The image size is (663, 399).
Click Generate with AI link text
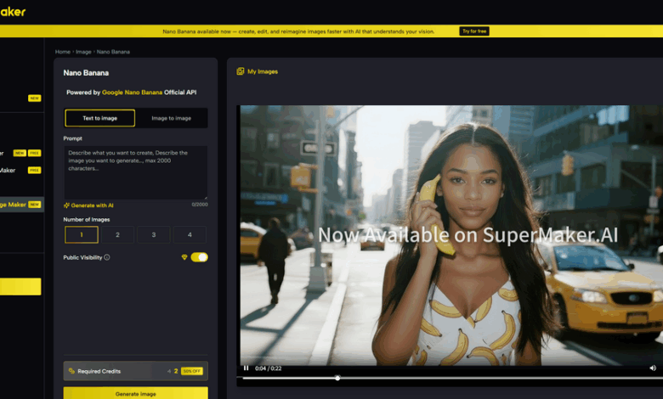(92, 205)
